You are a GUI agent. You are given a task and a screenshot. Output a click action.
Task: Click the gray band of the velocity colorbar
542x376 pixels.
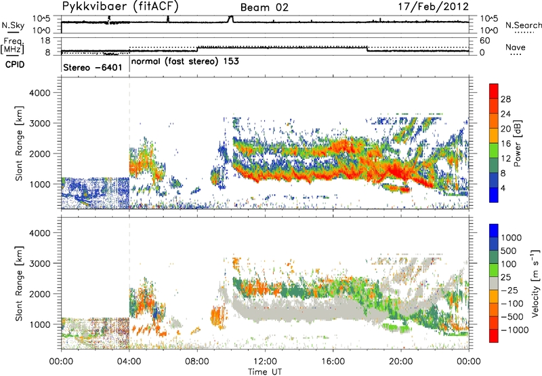[494, 284]
